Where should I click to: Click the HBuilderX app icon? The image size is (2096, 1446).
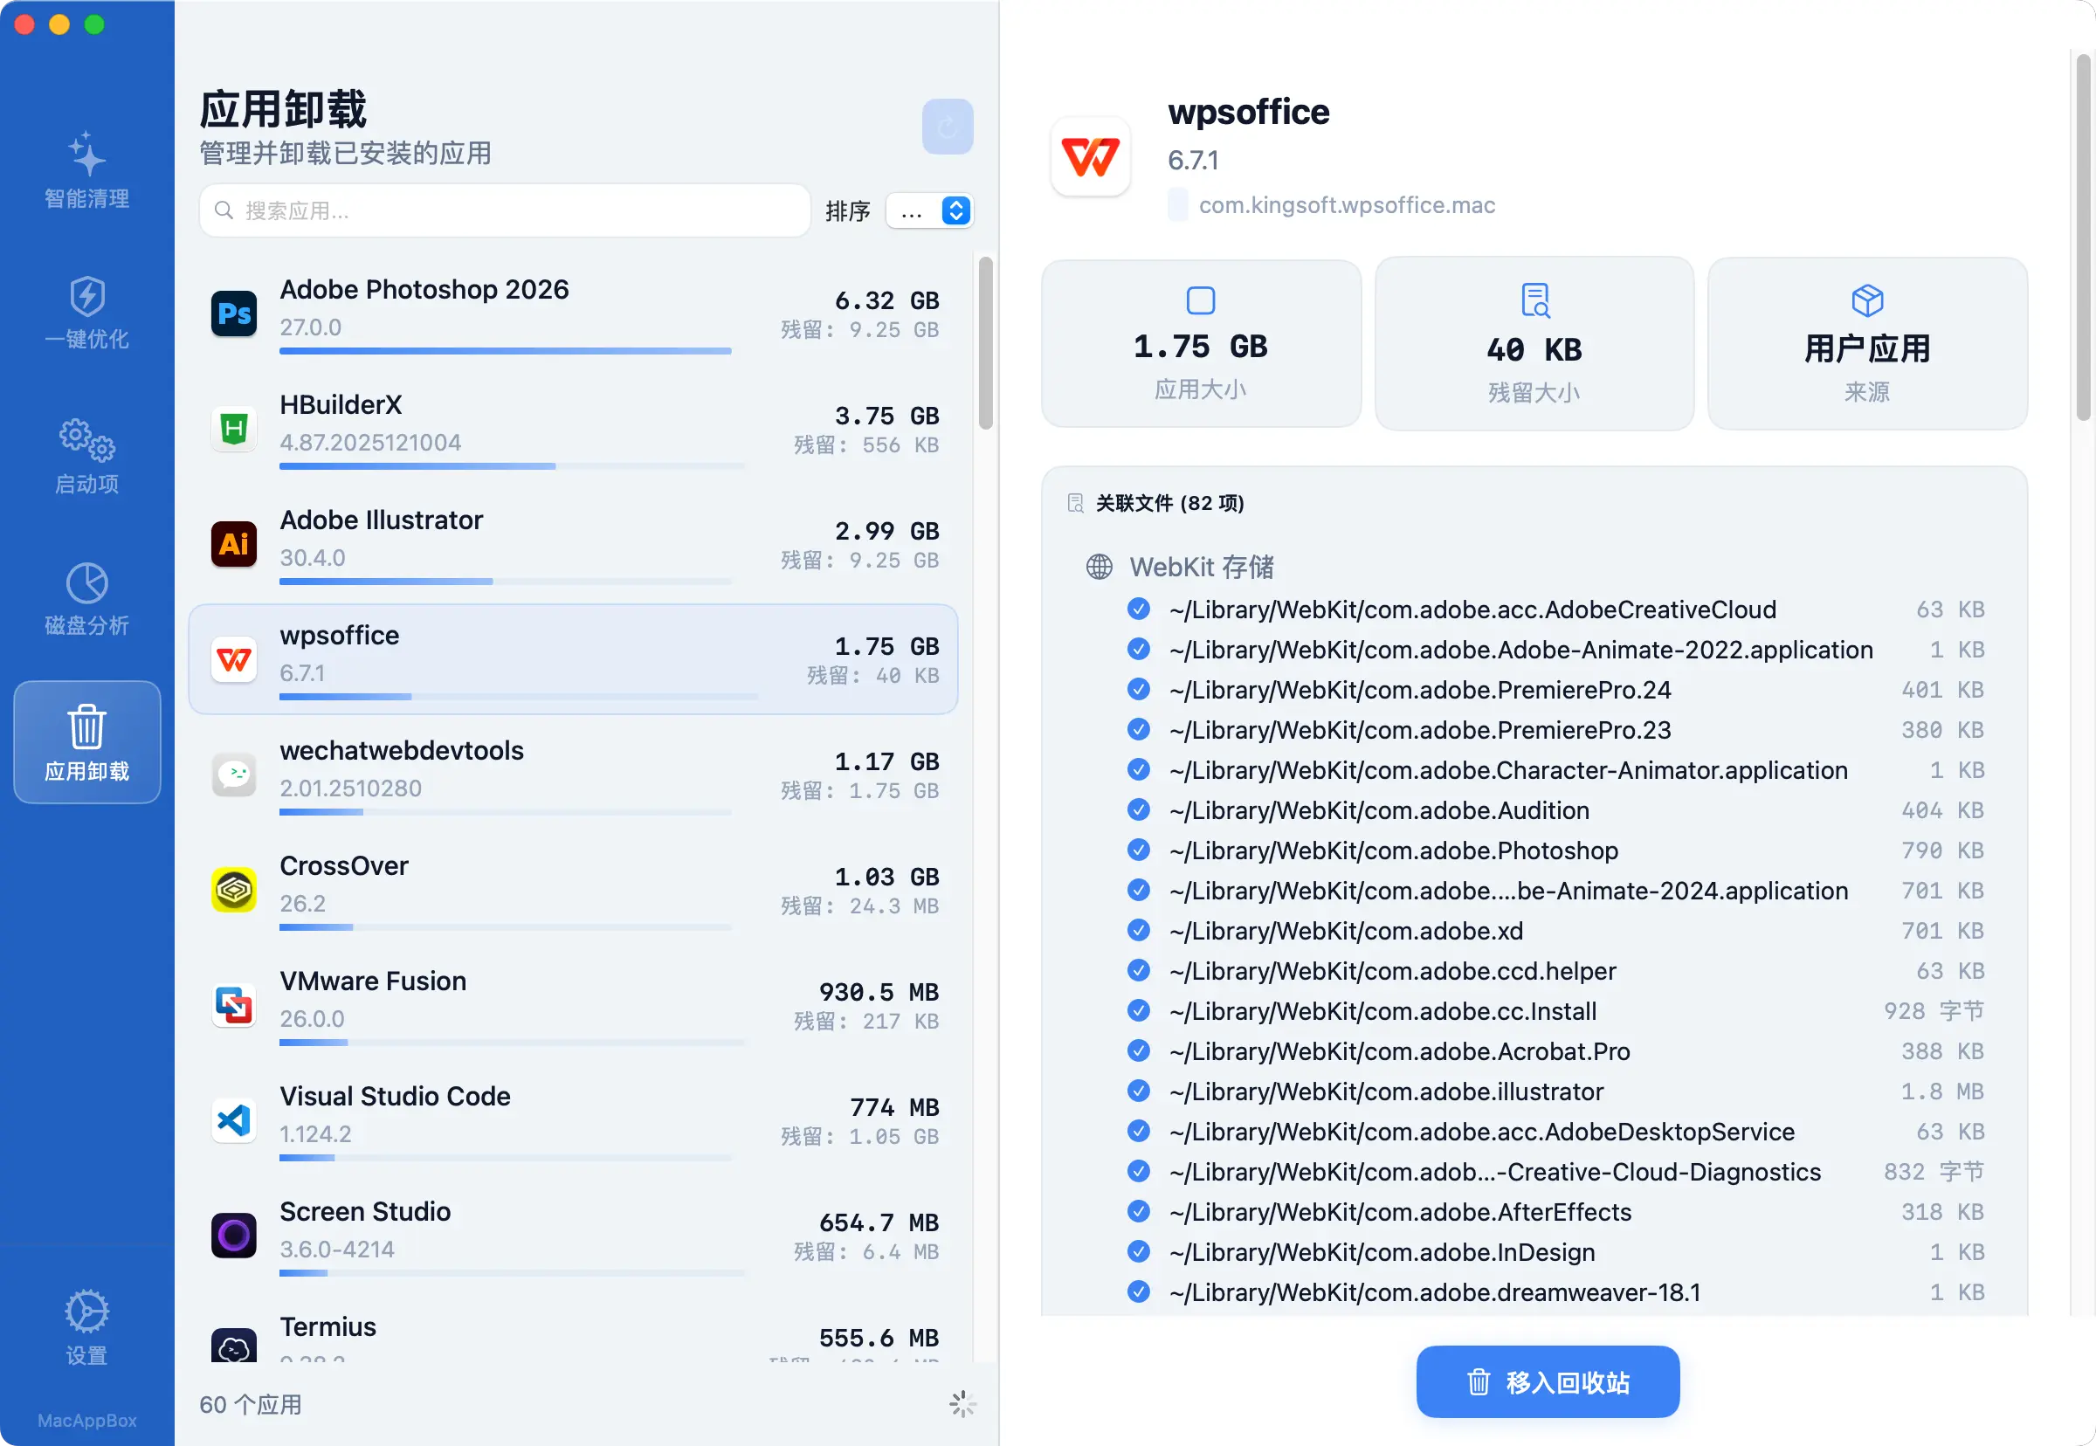pos(234,429)
